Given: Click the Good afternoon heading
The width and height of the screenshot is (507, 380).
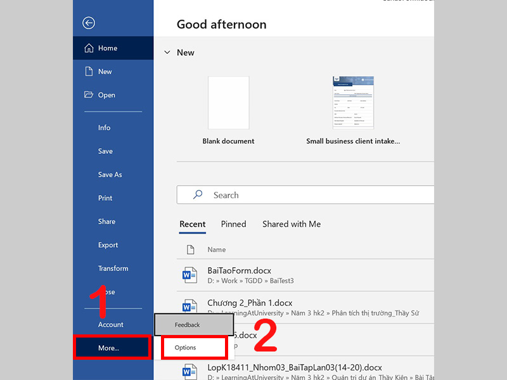Looking at the screenshot, I should click(221, 25).
